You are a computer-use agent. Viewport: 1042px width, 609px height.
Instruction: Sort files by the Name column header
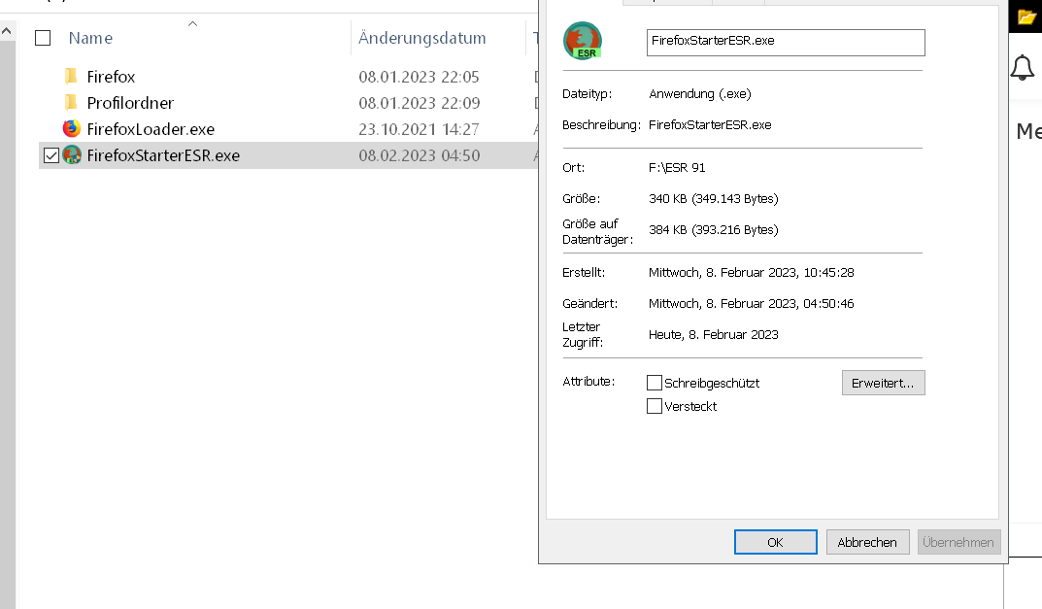coord(90,38)
